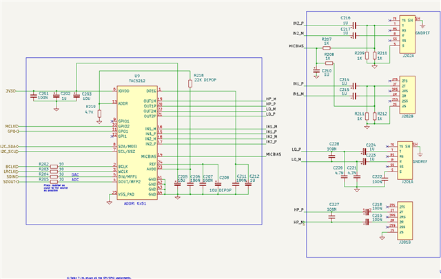Click the R210 resistor reference

(x=382, y=53)
